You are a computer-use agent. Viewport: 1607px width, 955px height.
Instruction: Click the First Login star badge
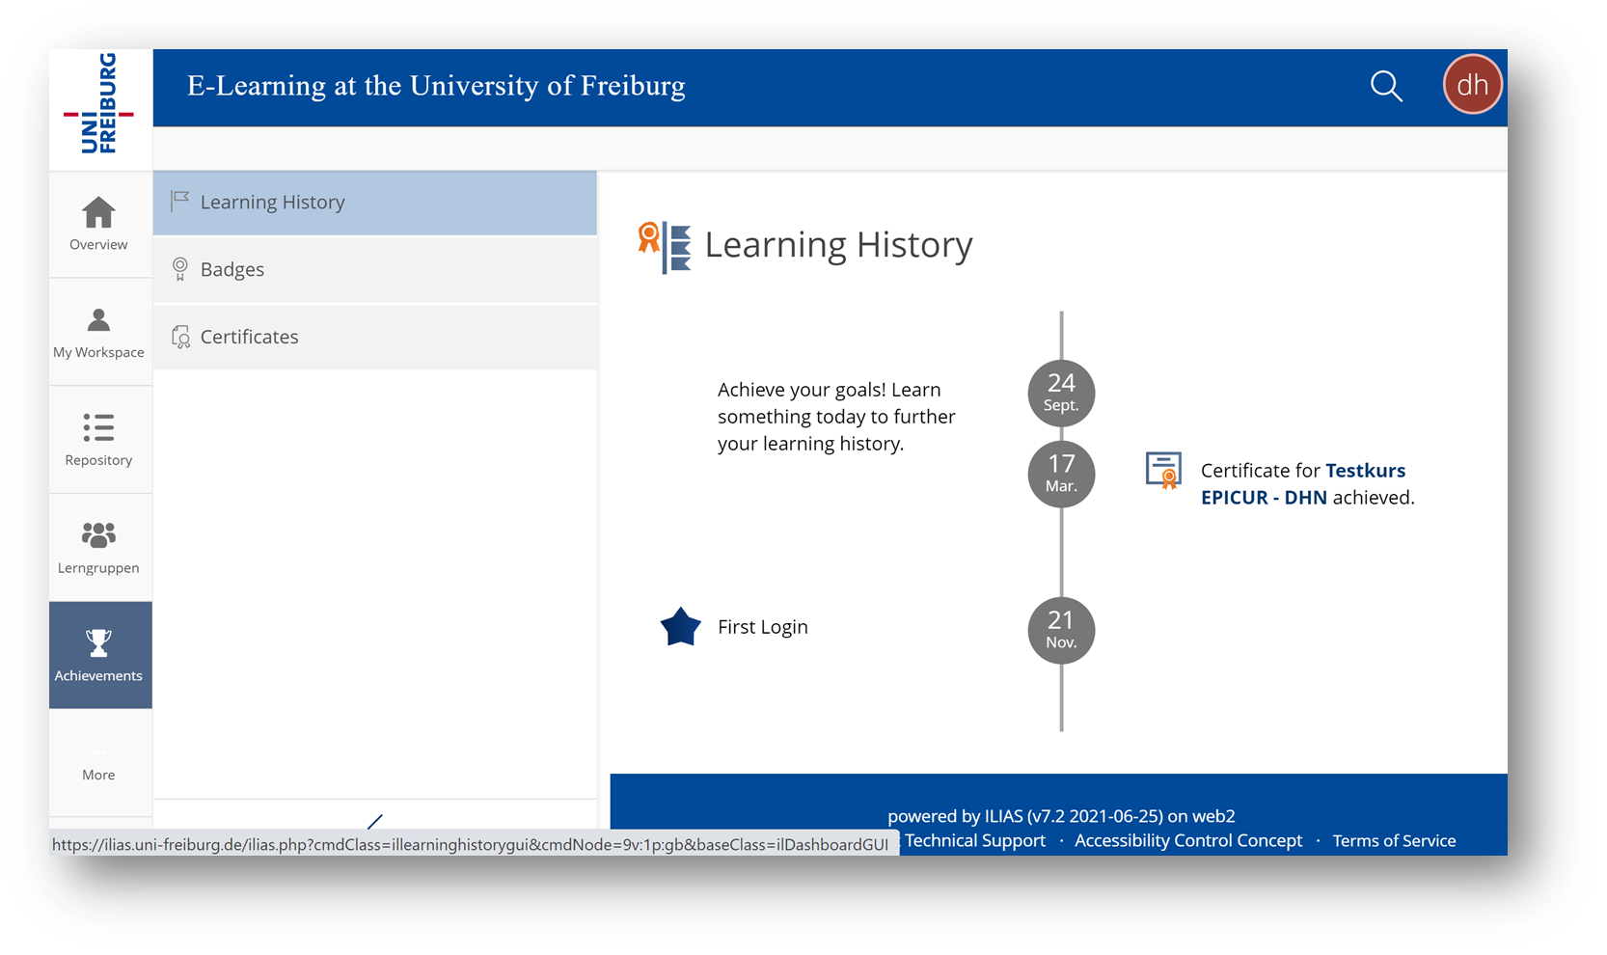tap(681, 627)
